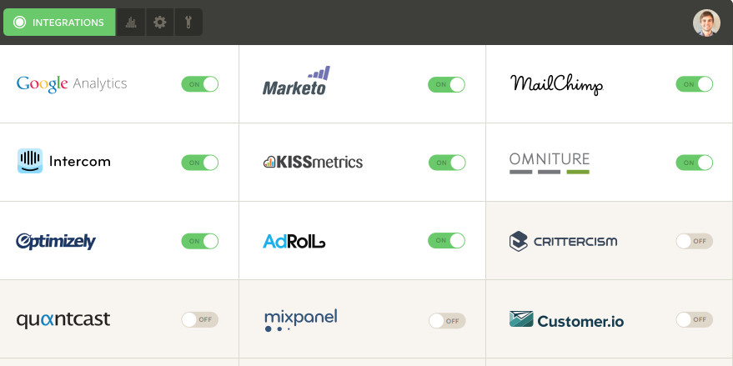Enable the Crittercism integration toggle
This screenshot has height=366, width=733.
694,241
